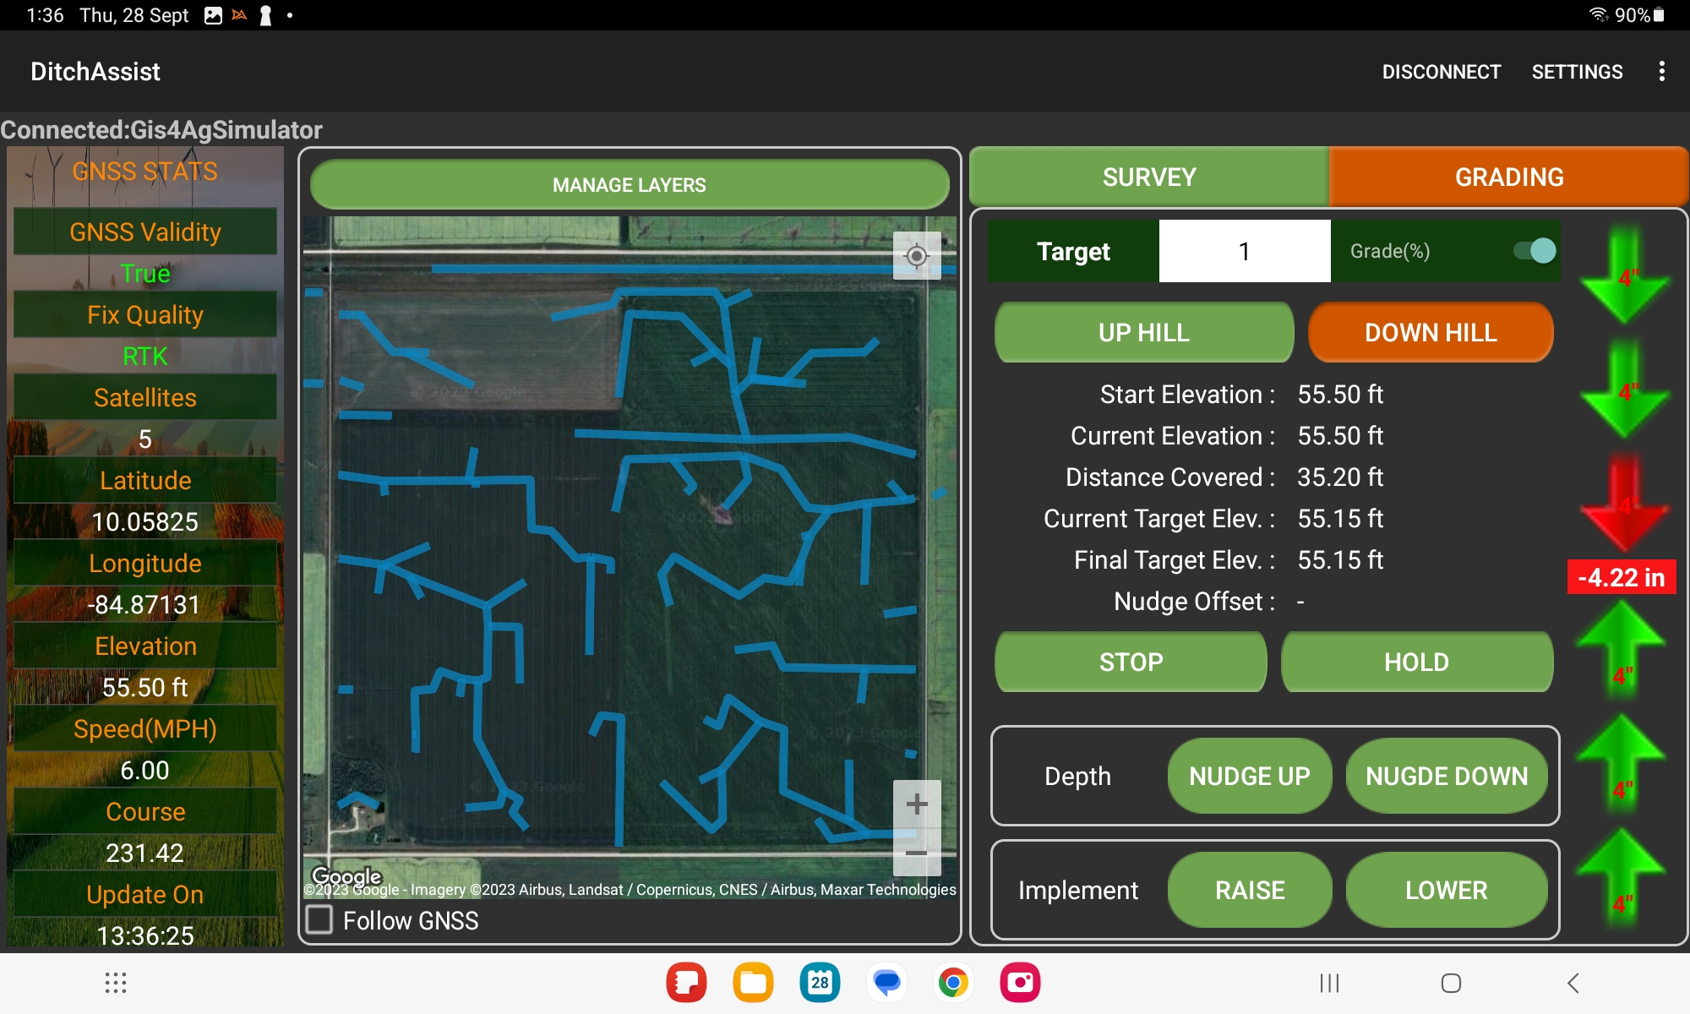1690x1014 pixels.
Task: Tap the RTK fix quality value
Action: pyautogui.click(x=145, y=356)
